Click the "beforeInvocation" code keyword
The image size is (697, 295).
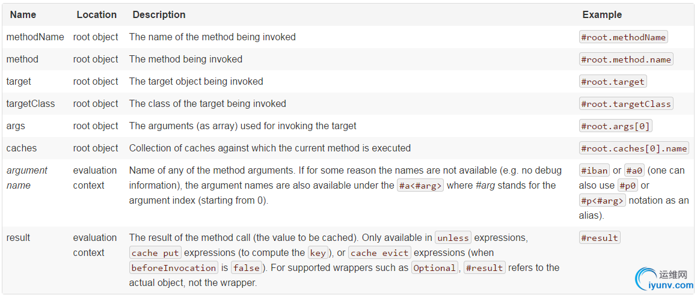pos(173,268)
